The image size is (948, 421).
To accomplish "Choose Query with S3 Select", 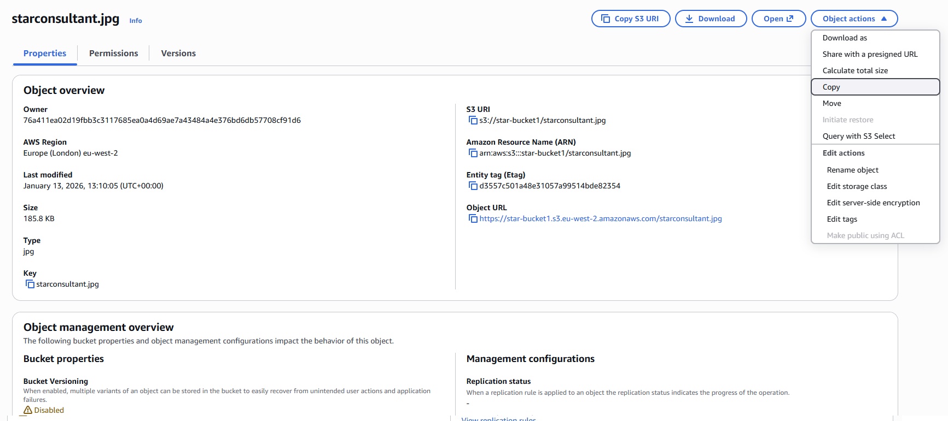I will click(858, 137).
